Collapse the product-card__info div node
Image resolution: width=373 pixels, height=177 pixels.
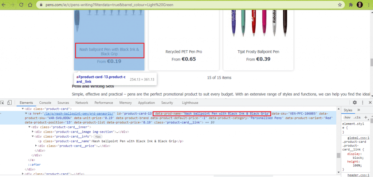tap(33, 136)
